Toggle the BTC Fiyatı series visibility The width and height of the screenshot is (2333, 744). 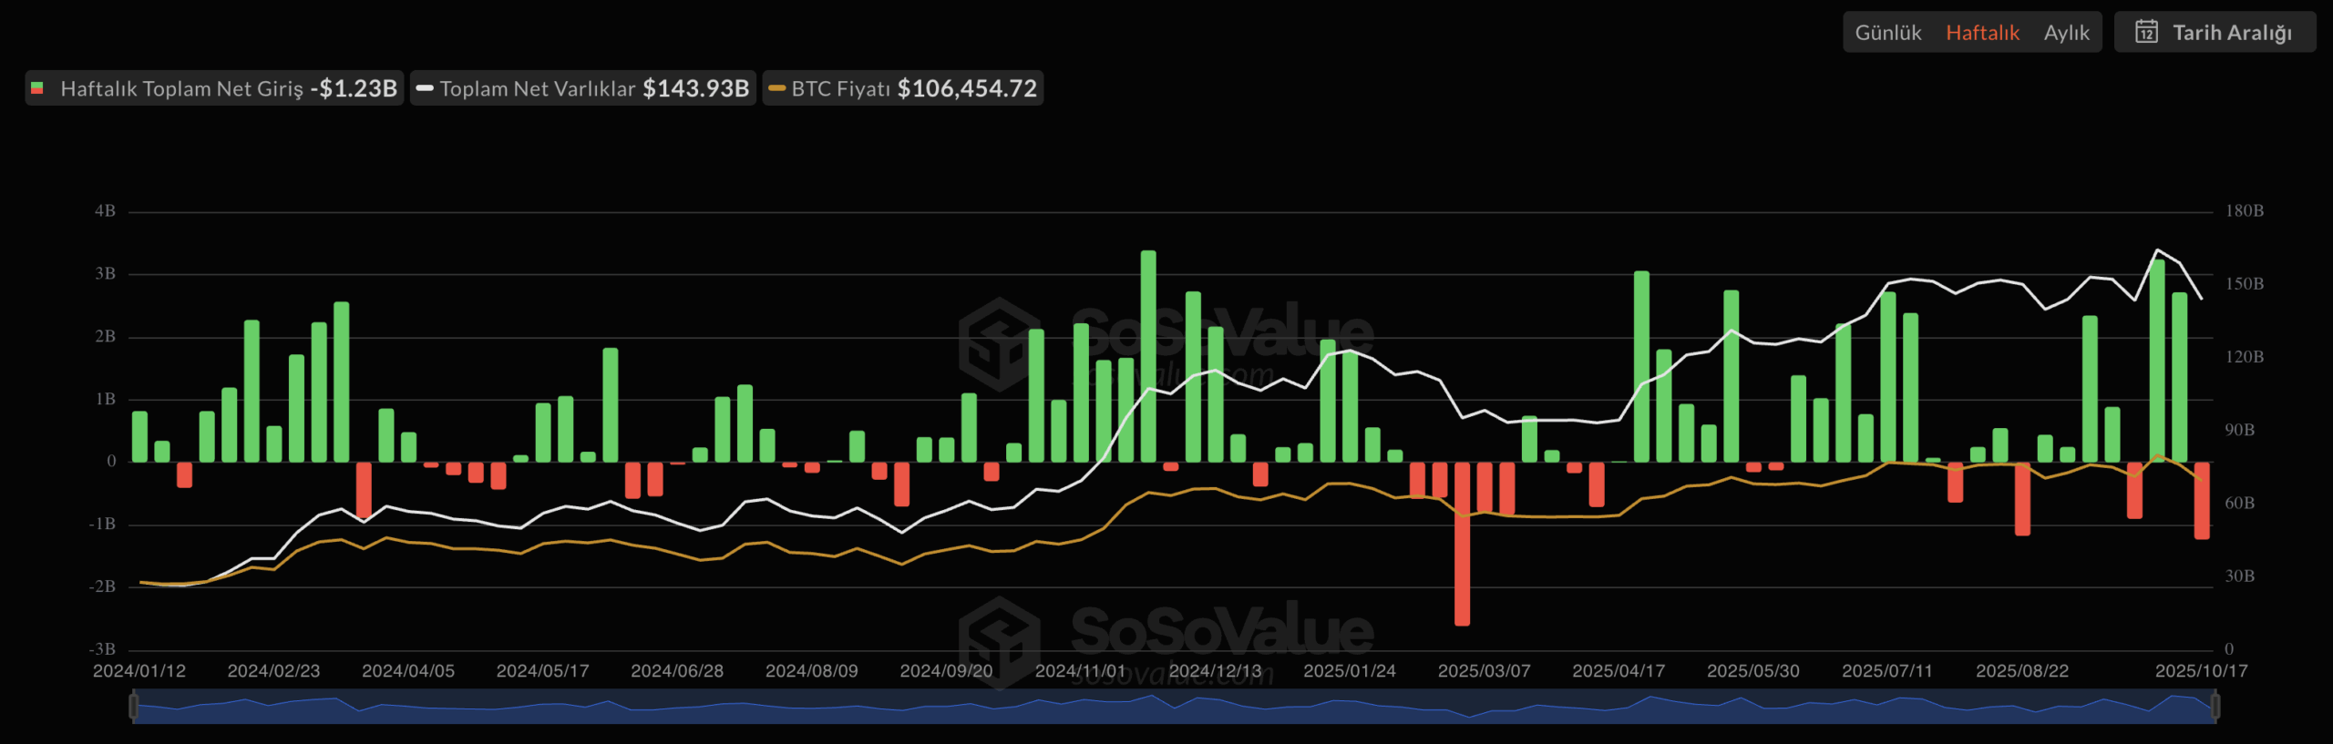pos(839,88)
